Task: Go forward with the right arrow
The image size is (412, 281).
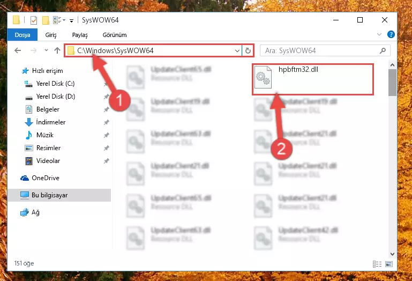Action: 33,50
